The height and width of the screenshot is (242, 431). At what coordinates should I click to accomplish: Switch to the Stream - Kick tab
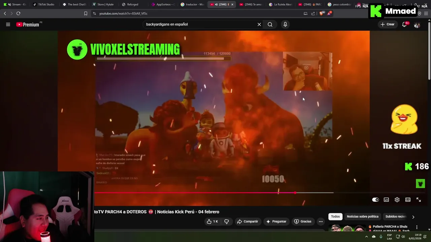point(14,4)
